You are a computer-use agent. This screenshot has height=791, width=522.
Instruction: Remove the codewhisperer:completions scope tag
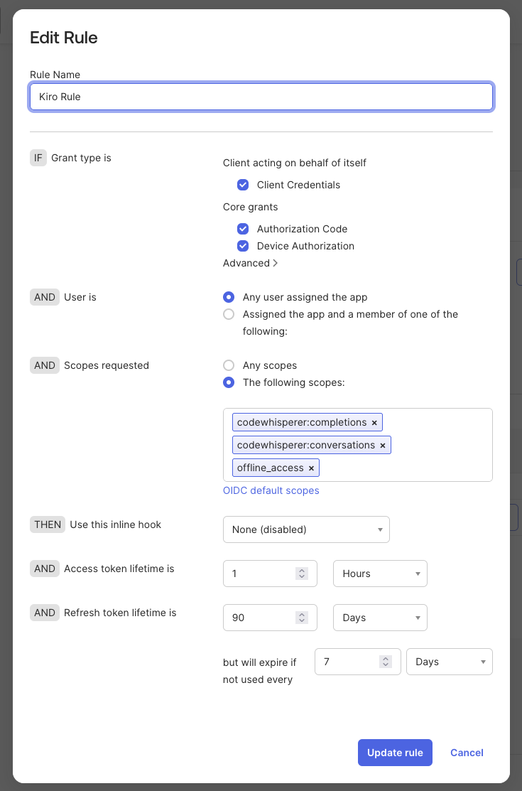click(x=374, y=423)
